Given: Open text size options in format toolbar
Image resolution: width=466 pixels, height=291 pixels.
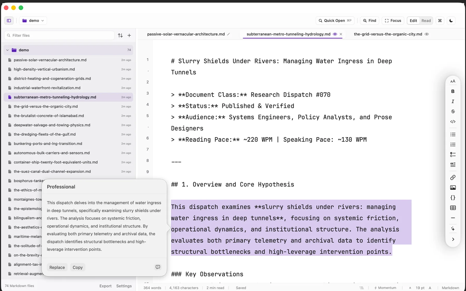Looking at the screenshot, I should [x=453, y=81].
